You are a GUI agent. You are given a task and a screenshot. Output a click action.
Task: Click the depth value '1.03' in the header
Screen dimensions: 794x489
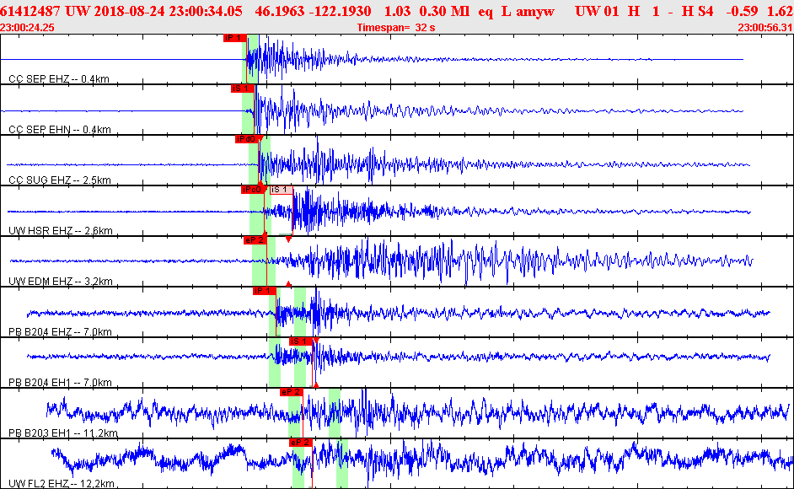[397, 11]
